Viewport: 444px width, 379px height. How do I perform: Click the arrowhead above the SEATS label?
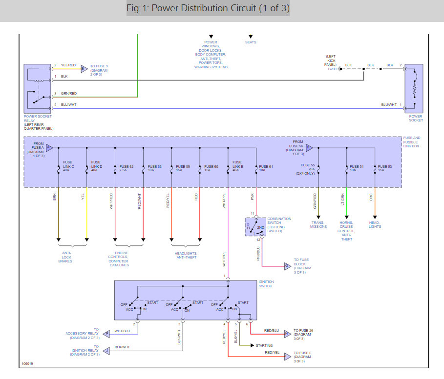(x=251, y=37)
